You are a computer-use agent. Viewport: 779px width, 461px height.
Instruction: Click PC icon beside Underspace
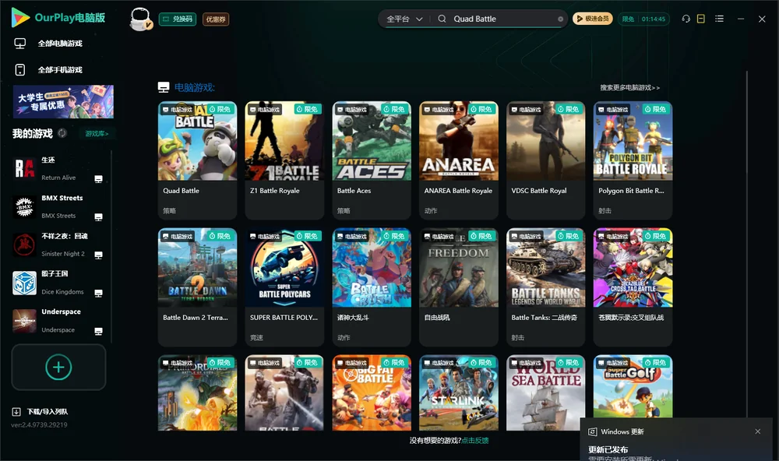click(x=98, y=332)
